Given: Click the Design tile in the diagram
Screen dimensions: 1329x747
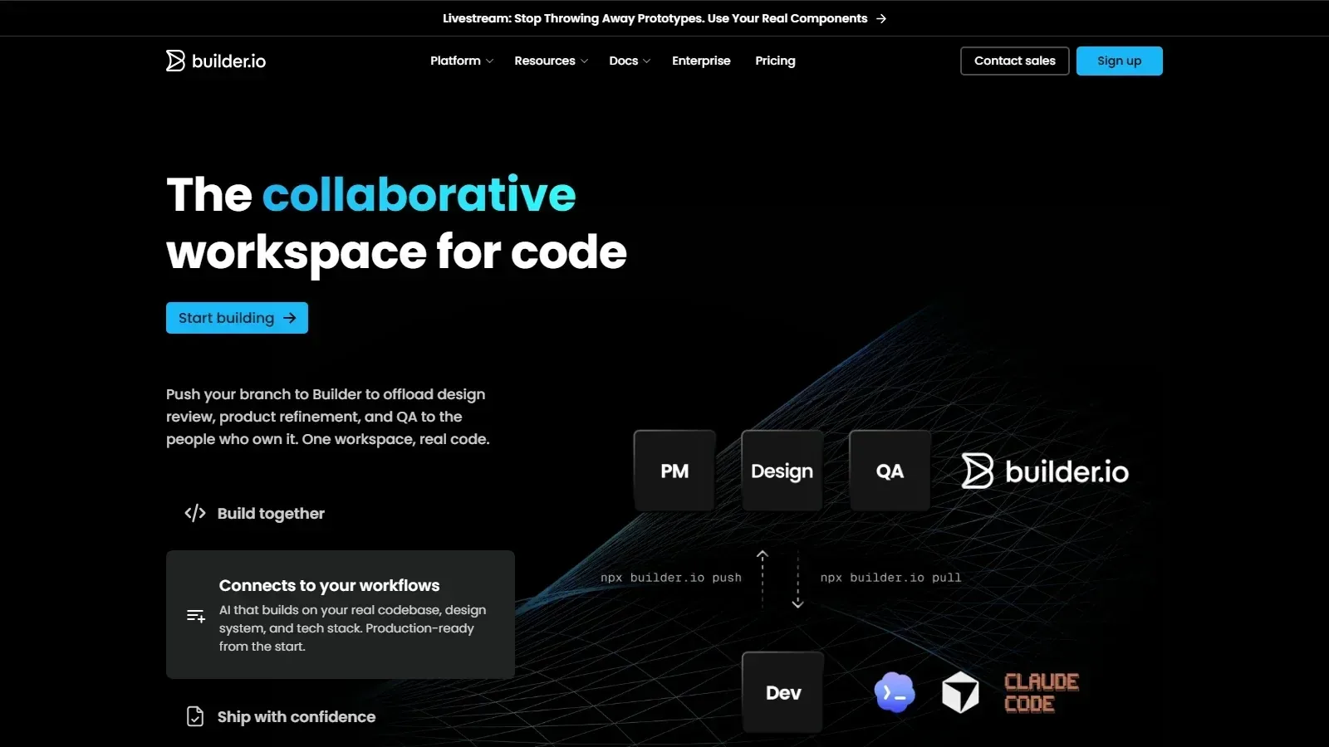Looking at the screenshot, I should 782,471.
